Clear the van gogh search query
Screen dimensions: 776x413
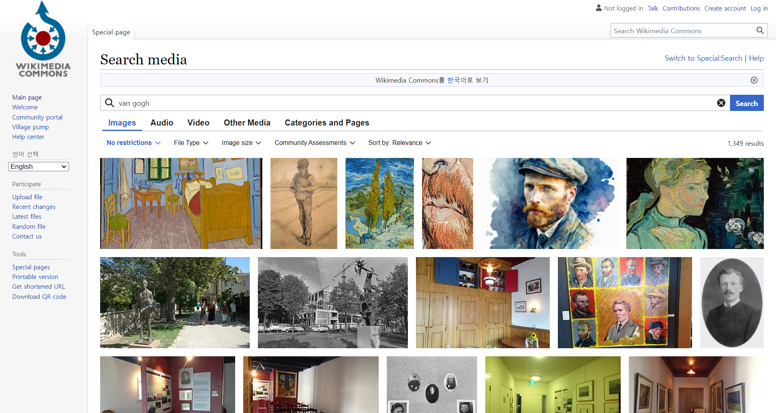721,103
